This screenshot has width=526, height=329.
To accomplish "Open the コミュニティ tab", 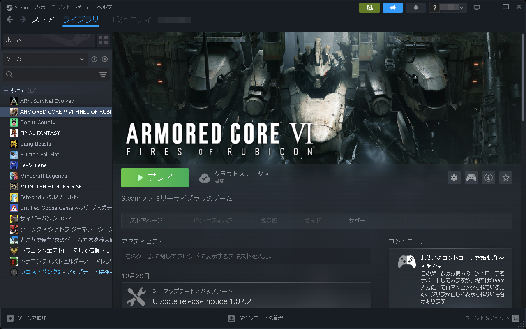I will click(130, 19).
